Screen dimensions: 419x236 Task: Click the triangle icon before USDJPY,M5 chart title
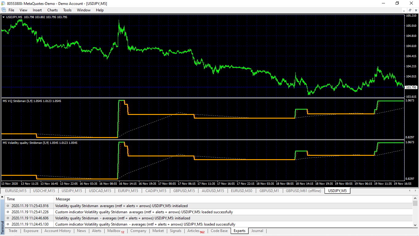click(3, 17)
